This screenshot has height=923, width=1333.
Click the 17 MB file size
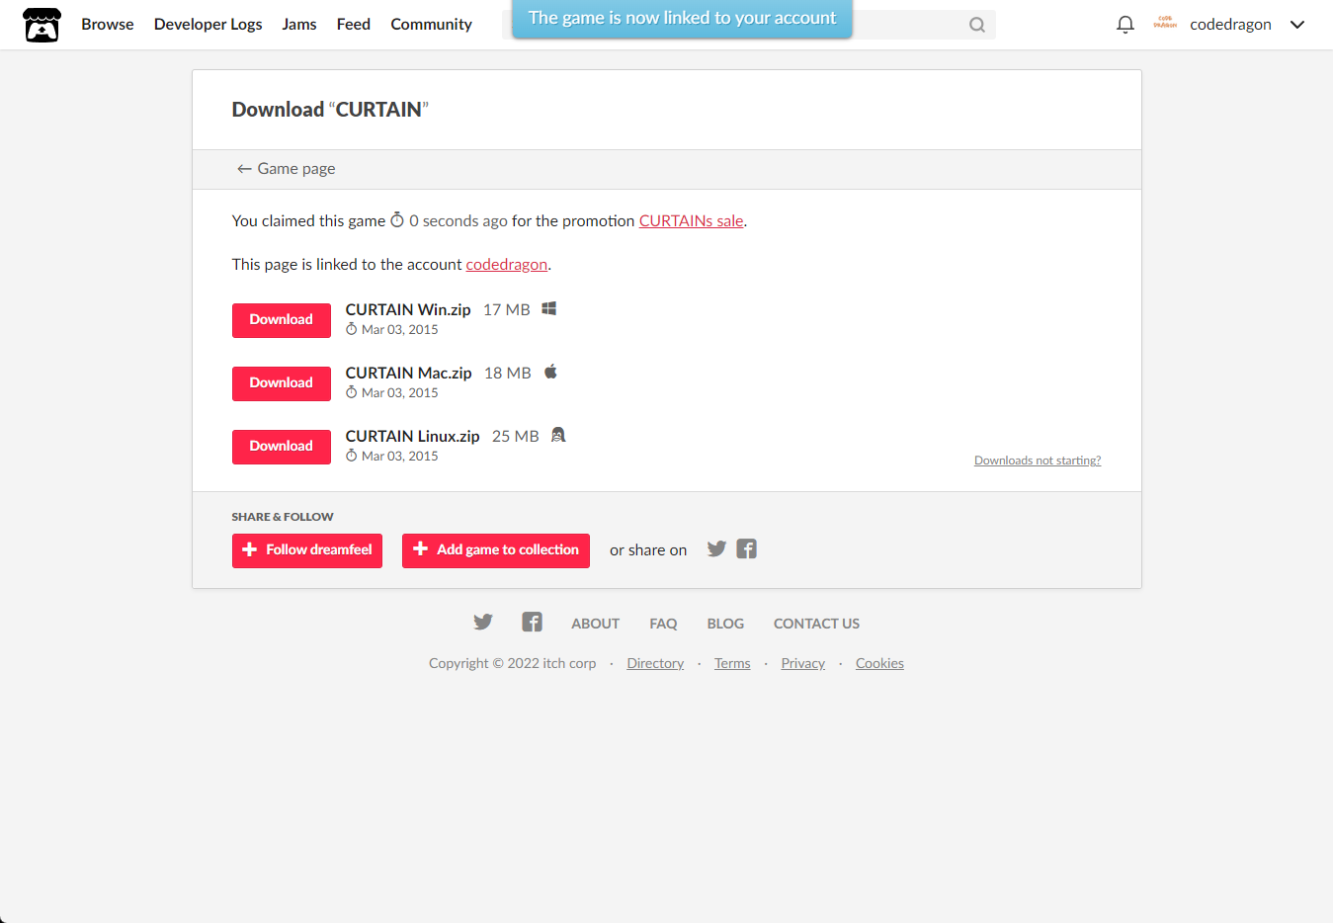point(507,310)
